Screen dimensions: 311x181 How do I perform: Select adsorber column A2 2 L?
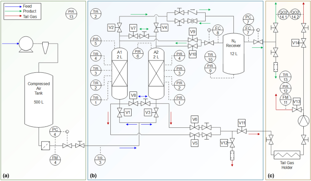(x=156, y=74)
